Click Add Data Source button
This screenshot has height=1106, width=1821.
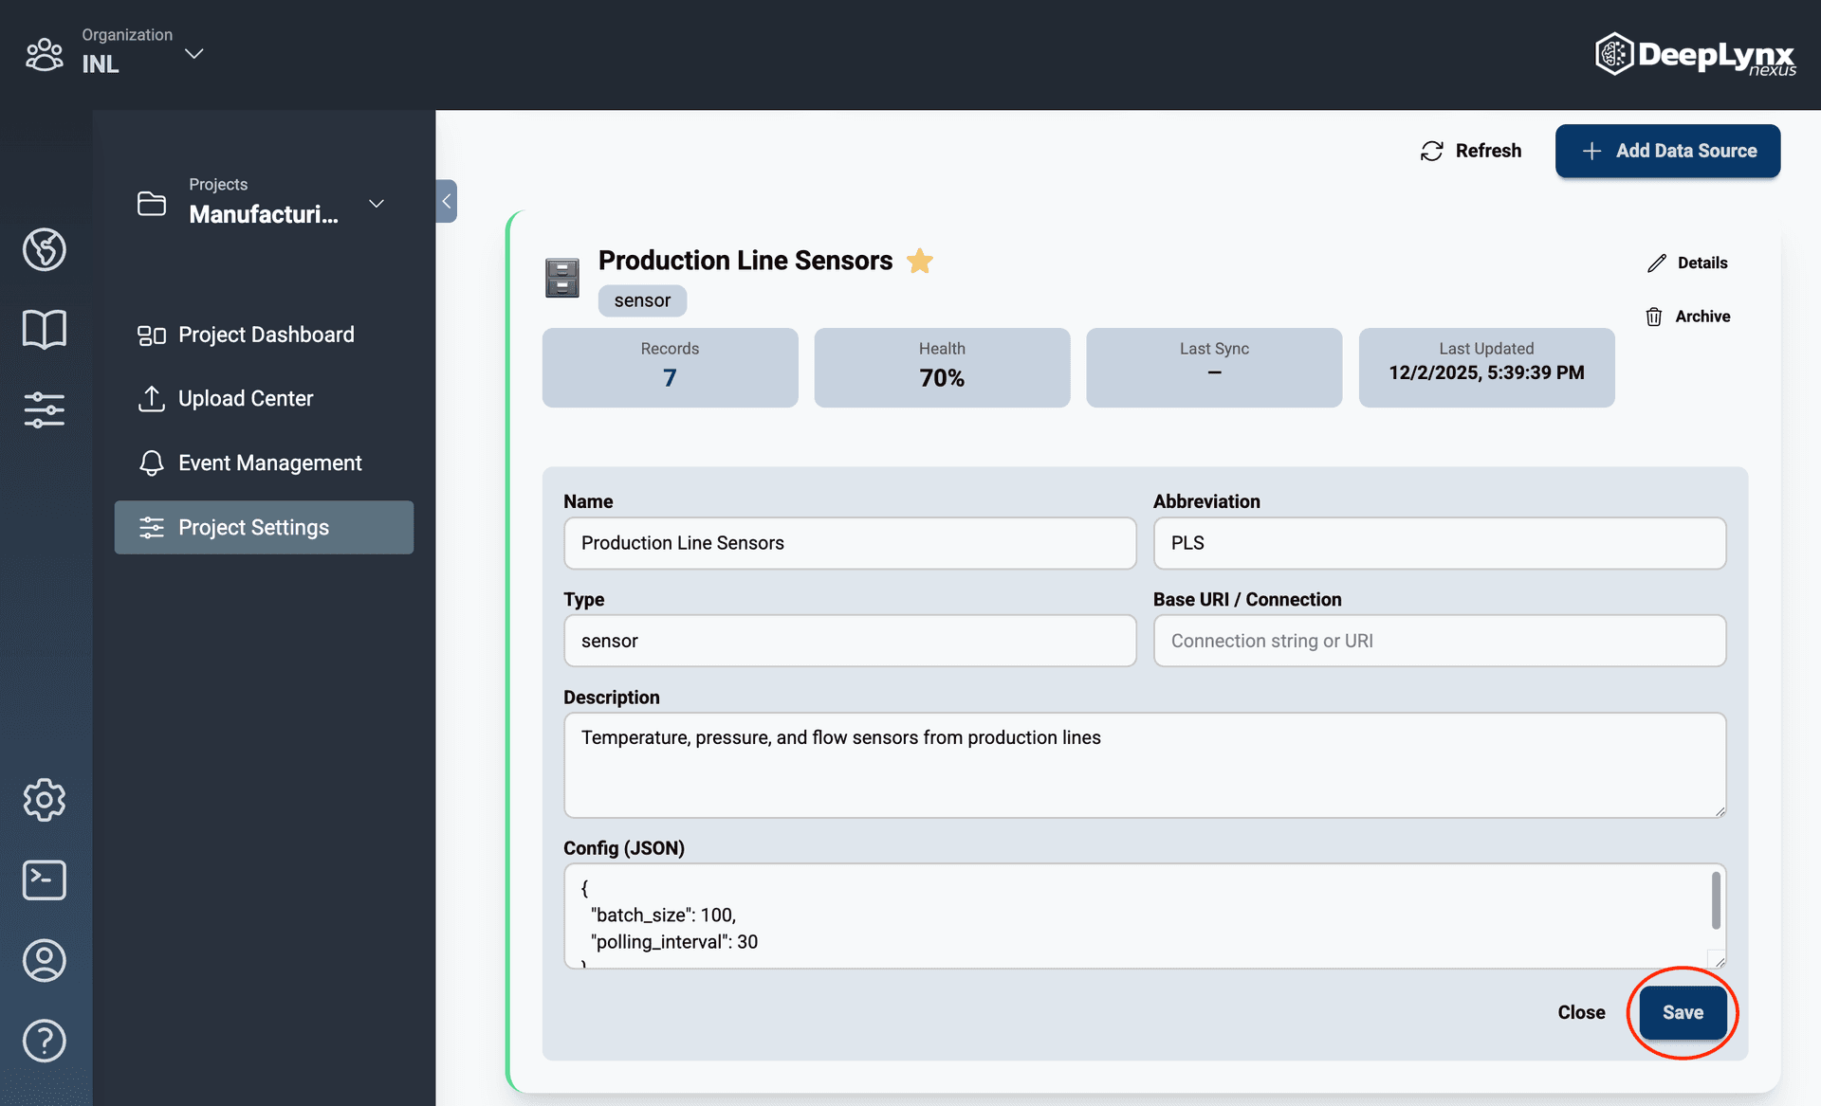[x=1667, y=151]
